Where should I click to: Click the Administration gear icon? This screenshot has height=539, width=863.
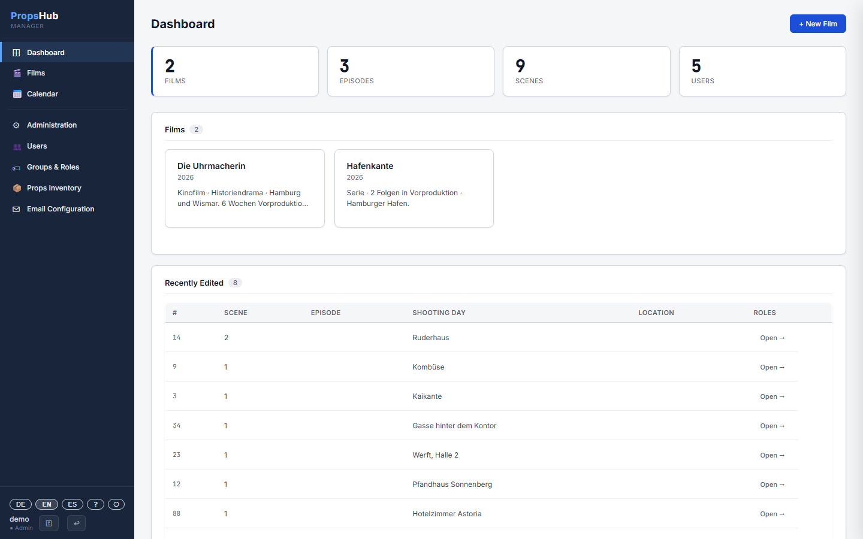point(17,125)
